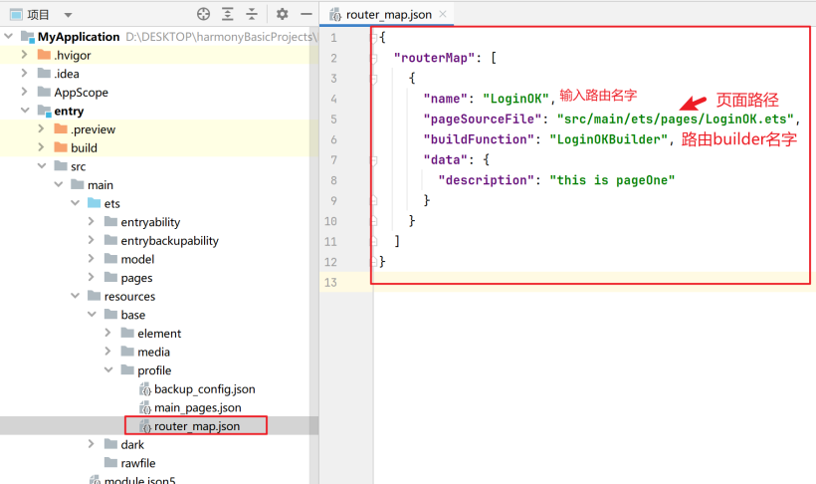Expand the pages folder
The image size is (816, 484).
tap(92, 277)
